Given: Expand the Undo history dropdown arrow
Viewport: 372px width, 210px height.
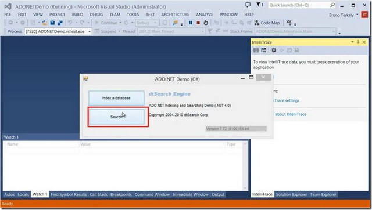Looking at the screenshot, I should (x=76, y=23).
